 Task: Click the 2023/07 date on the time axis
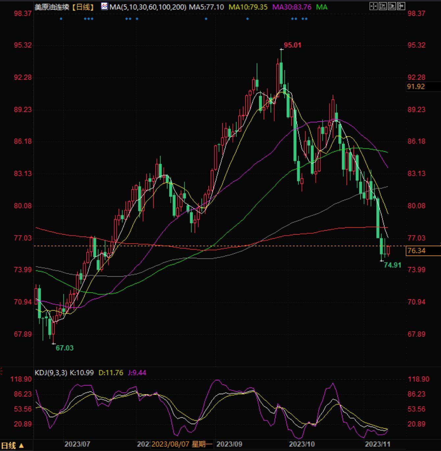(x=77, y=444)
